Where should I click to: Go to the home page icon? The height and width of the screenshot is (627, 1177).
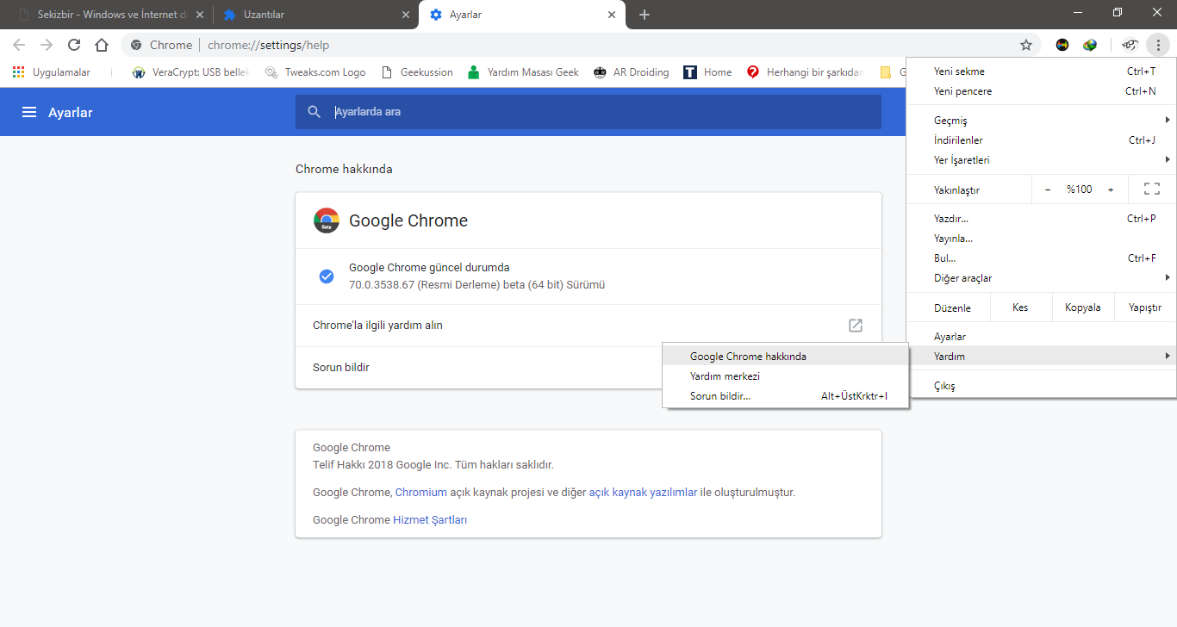coord(102,45)
